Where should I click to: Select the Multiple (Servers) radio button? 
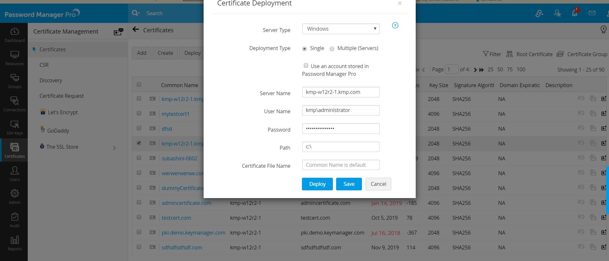[x=332, y=49]
